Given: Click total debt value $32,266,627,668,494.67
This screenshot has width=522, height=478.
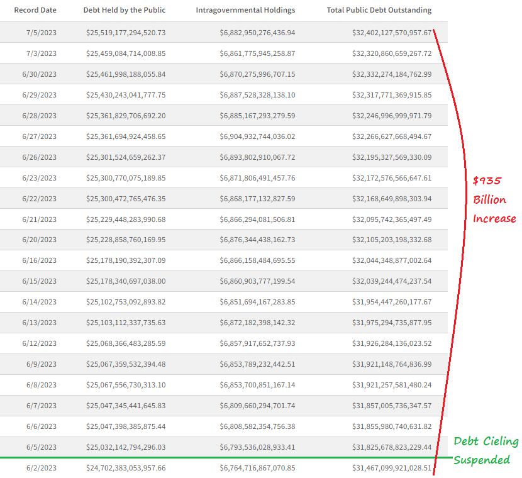Looking at the screenshot, I should click(392, 136).
